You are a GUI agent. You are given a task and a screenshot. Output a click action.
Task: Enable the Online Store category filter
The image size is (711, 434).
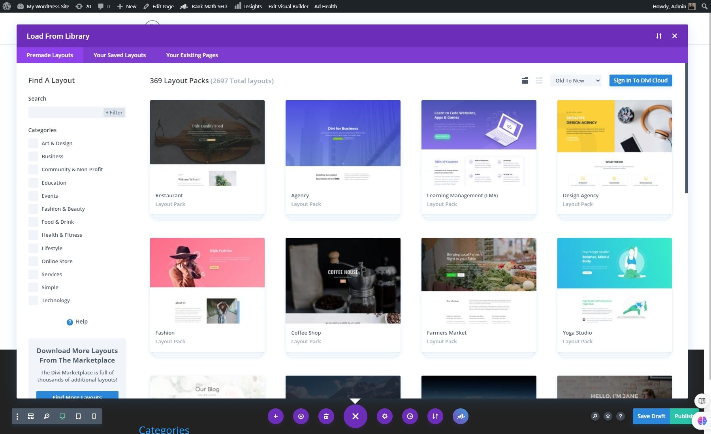tap(33, 261)
